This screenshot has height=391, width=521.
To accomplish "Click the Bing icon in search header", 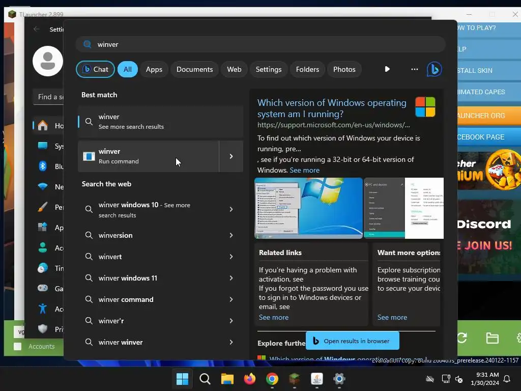I will pos(435,69).
